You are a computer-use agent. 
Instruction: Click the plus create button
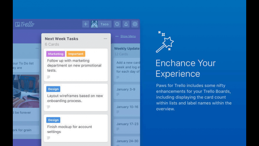click(x=85, y=24)
